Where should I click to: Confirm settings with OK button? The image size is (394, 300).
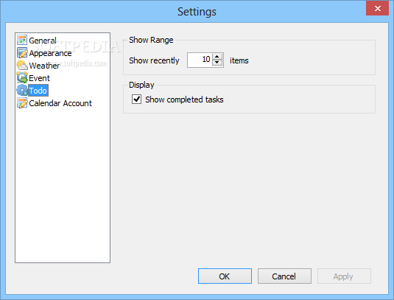225,276
